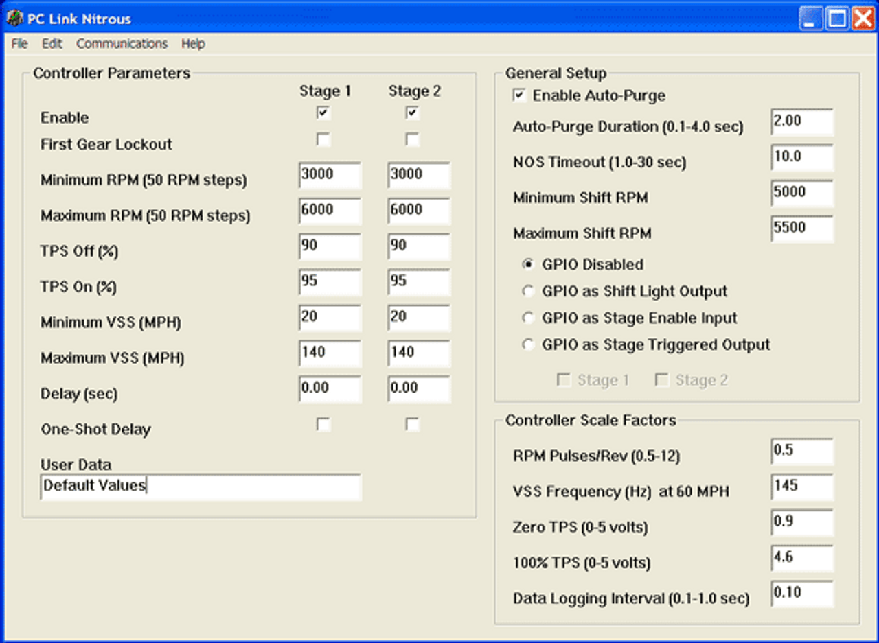
Task: Open the Communications menu
Action: click(x=122, y=44)
